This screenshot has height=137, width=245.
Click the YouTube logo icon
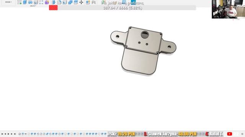coord(230,134)
